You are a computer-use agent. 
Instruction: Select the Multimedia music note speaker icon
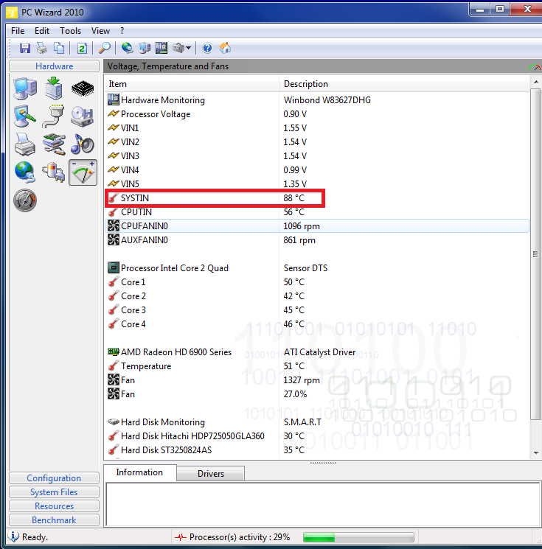(83, 144)
